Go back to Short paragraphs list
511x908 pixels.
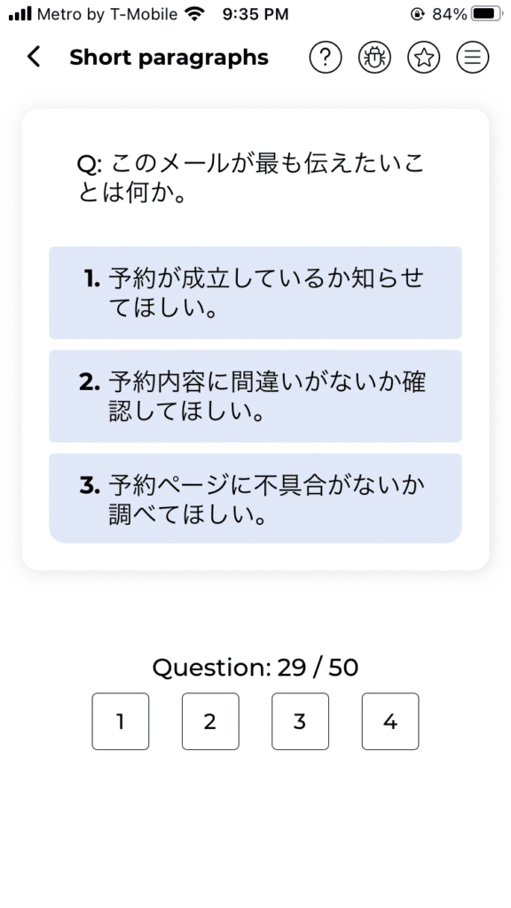tap(33, 57)
